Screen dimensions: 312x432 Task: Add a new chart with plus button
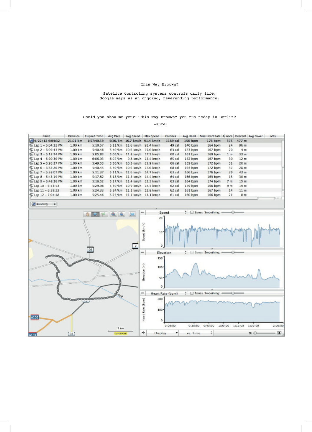(143, 333)
